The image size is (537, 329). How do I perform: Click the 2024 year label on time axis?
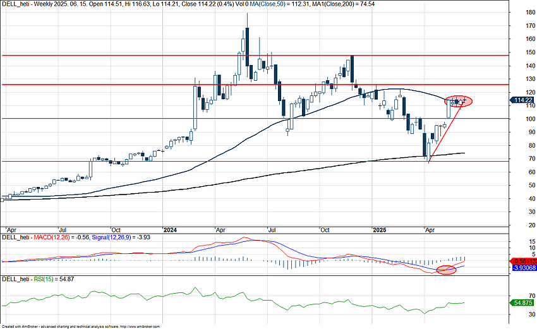click(170, 230)
